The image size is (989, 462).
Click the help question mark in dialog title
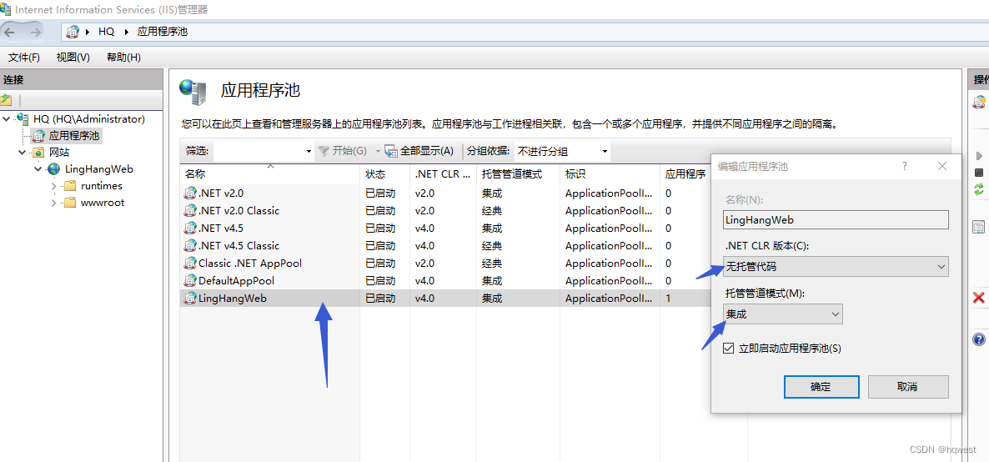click(x=905, y=166)
